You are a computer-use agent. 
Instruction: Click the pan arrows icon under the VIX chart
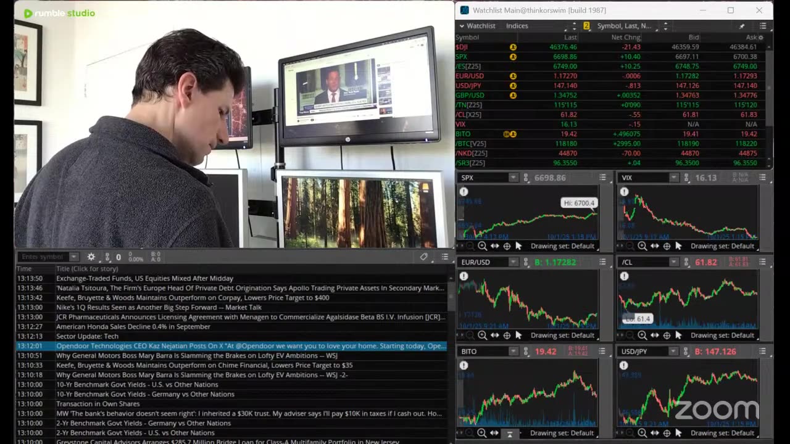point(654,246)
